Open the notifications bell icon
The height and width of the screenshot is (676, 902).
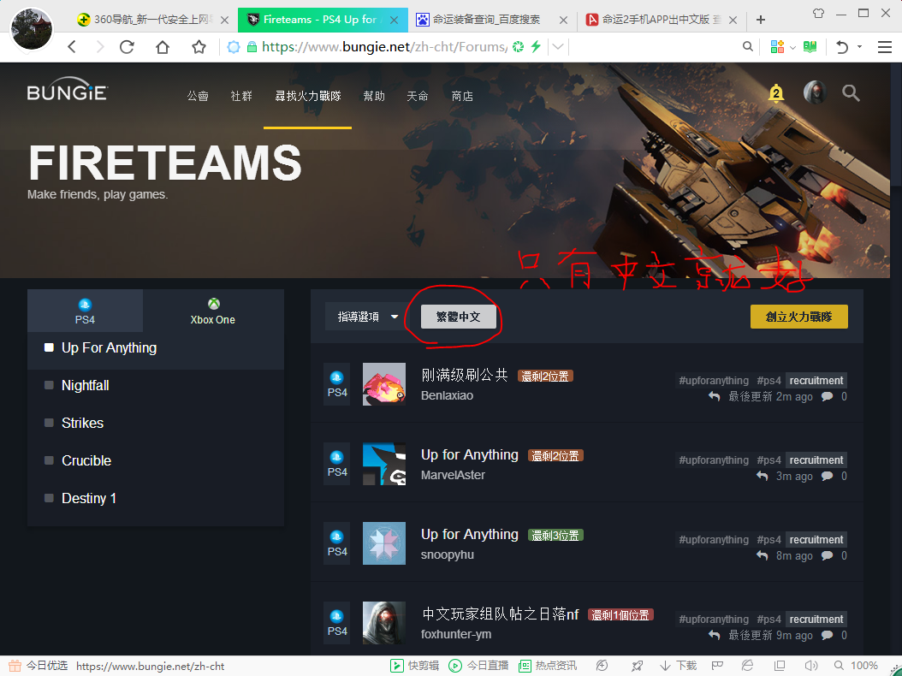coord(776,92)
